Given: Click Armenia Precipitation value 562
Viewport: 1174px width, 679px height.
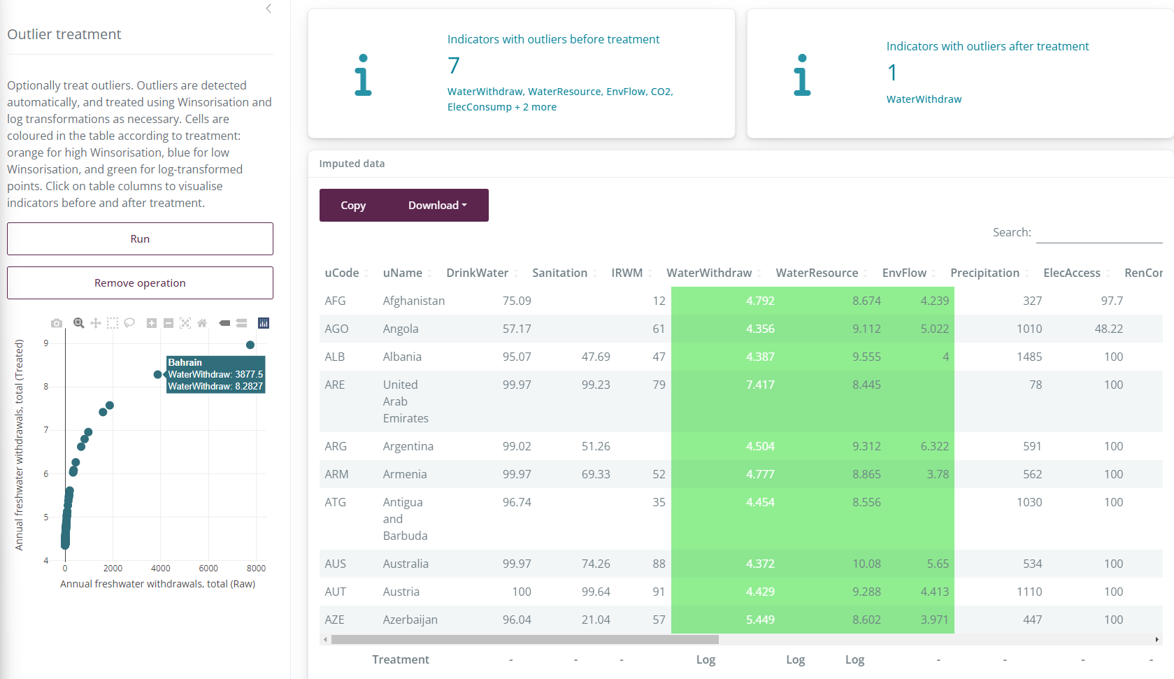Looking at the screenshot, I should click(x=1033, y=474).
